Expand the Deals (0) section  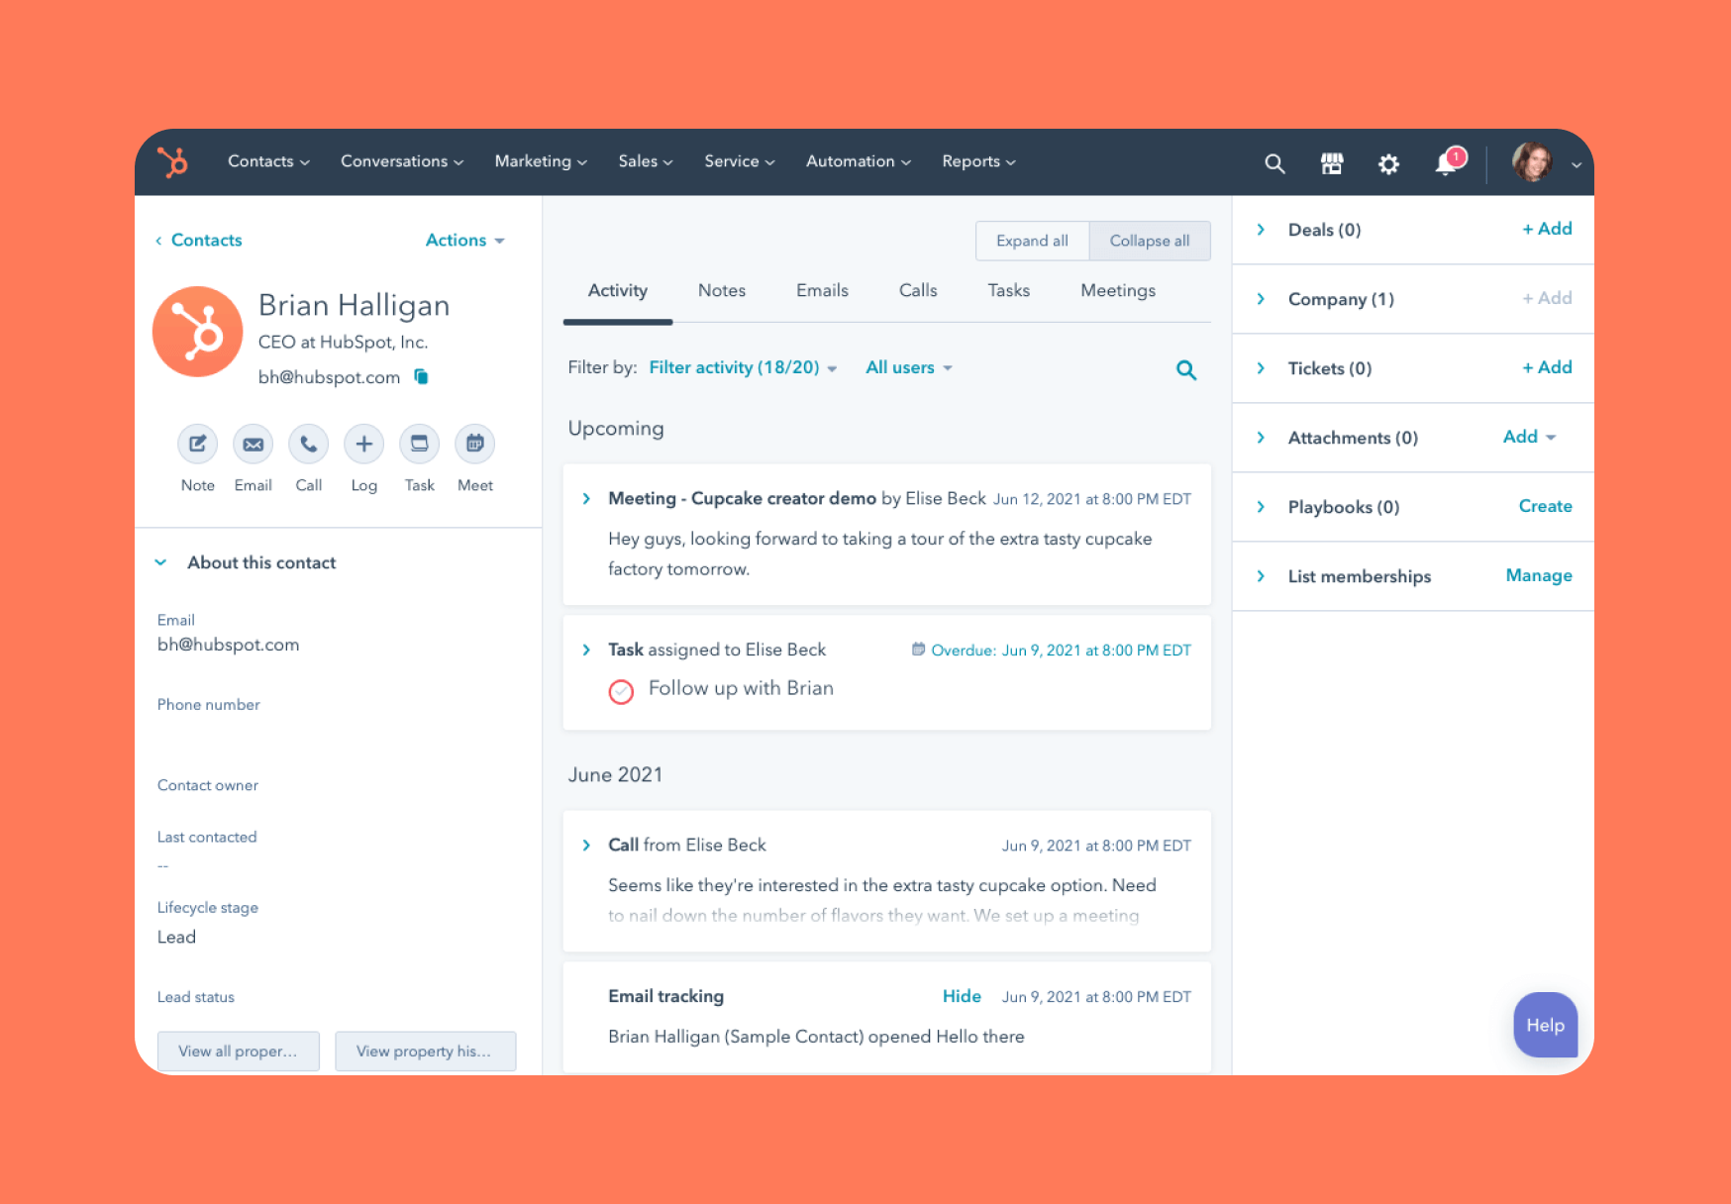pyautogui.click(x=1261, y=230)
